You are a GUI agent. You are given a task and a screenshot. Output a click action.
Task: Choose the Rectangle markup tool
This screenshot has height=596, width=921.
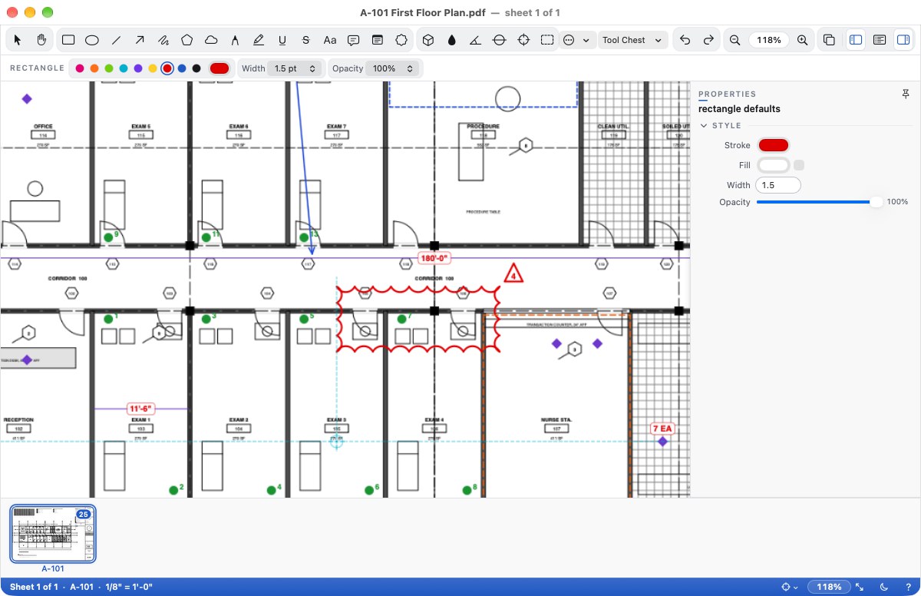click(68, 40)
